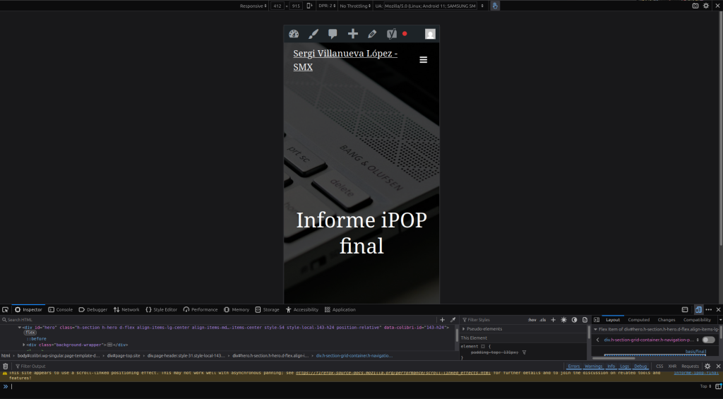Open the No Throttling dropdown

354,6
